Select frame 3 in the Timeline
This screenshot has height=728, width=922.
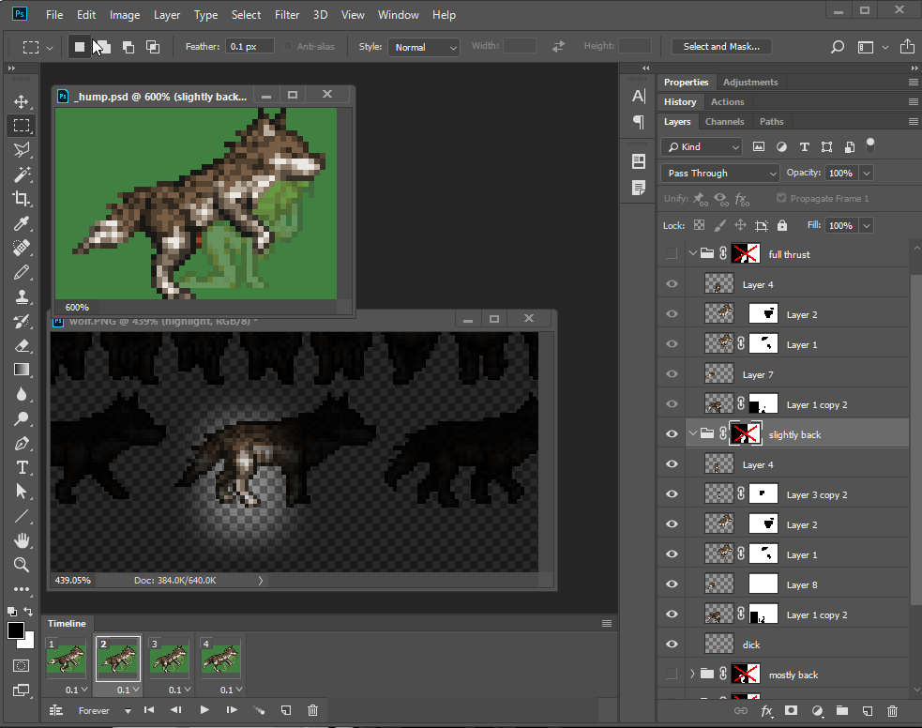169,658
